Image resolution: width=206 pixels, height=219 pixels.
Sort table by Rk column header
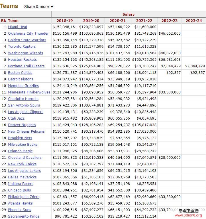pos(3,21)
